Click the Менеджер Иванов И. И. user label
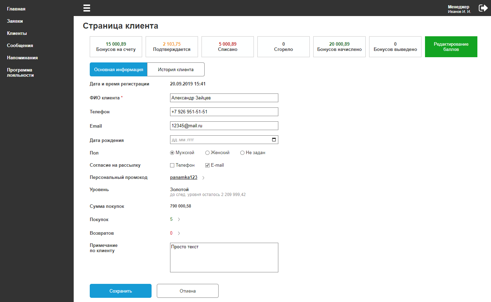 point(459,9)
